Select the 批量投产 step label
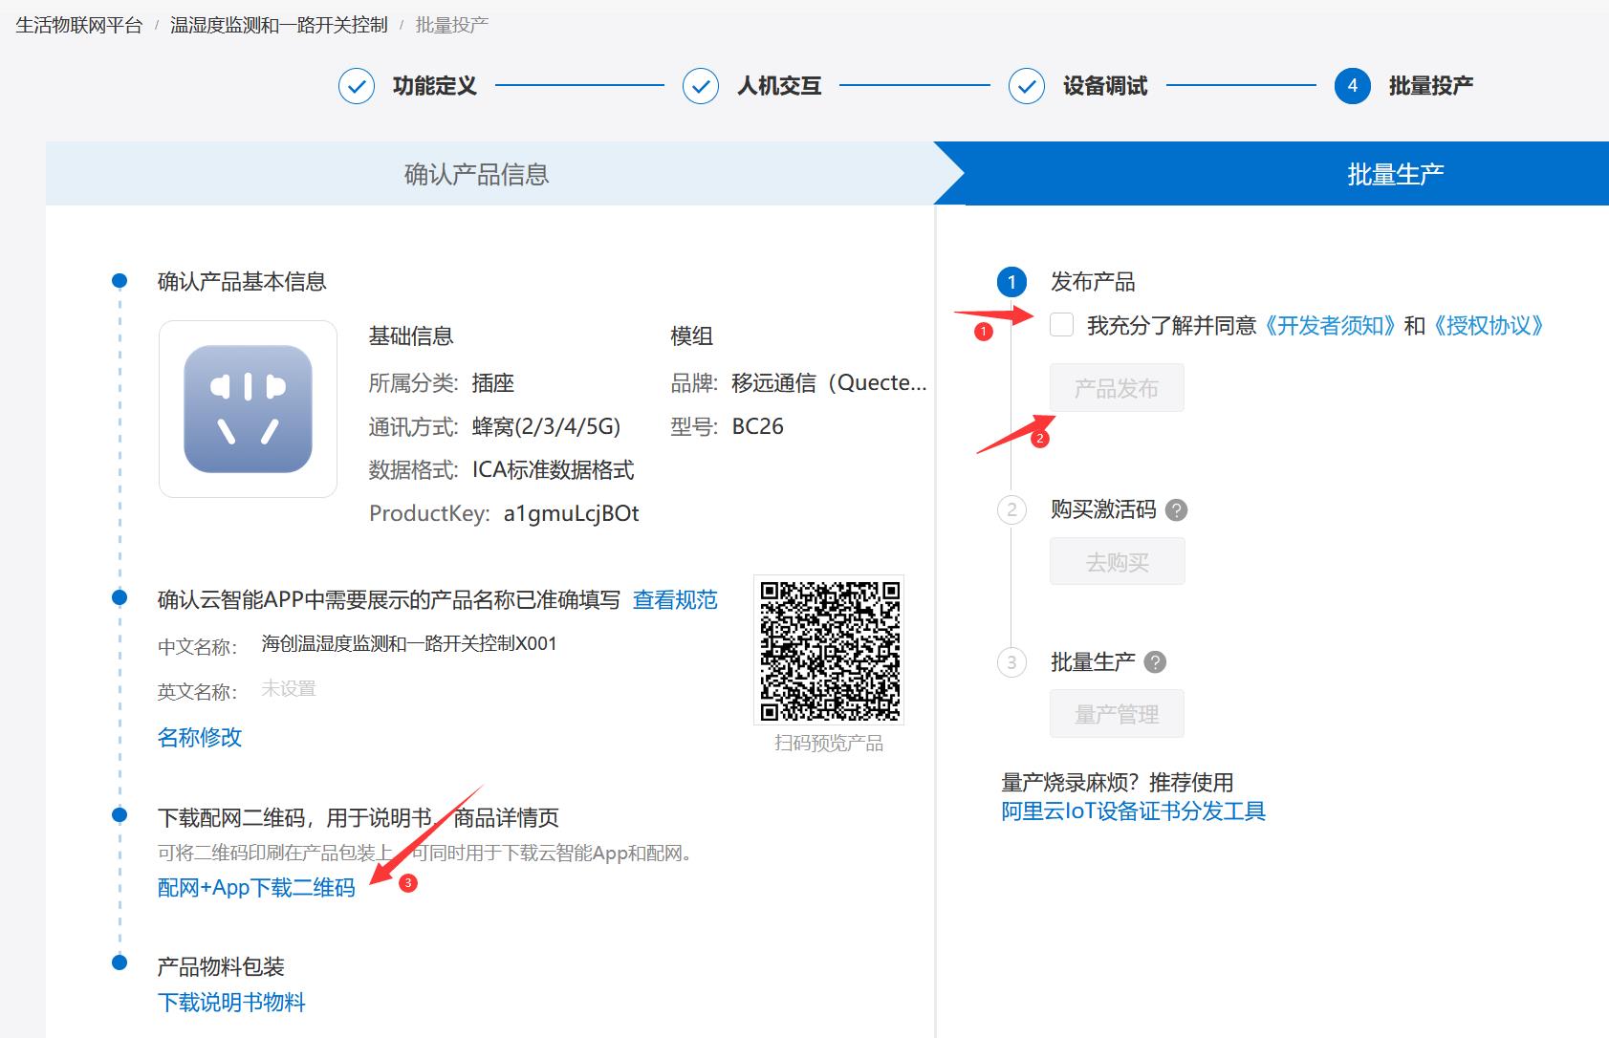 (1431, 86)
